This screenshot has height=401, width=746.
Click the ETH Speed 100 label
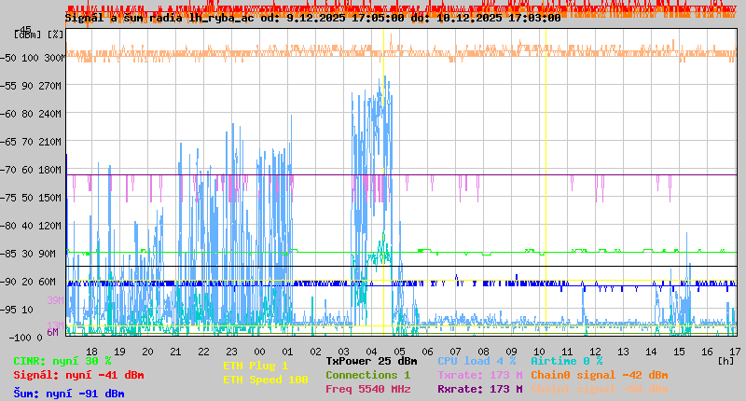pyautogui.click(x=265, y=380)
